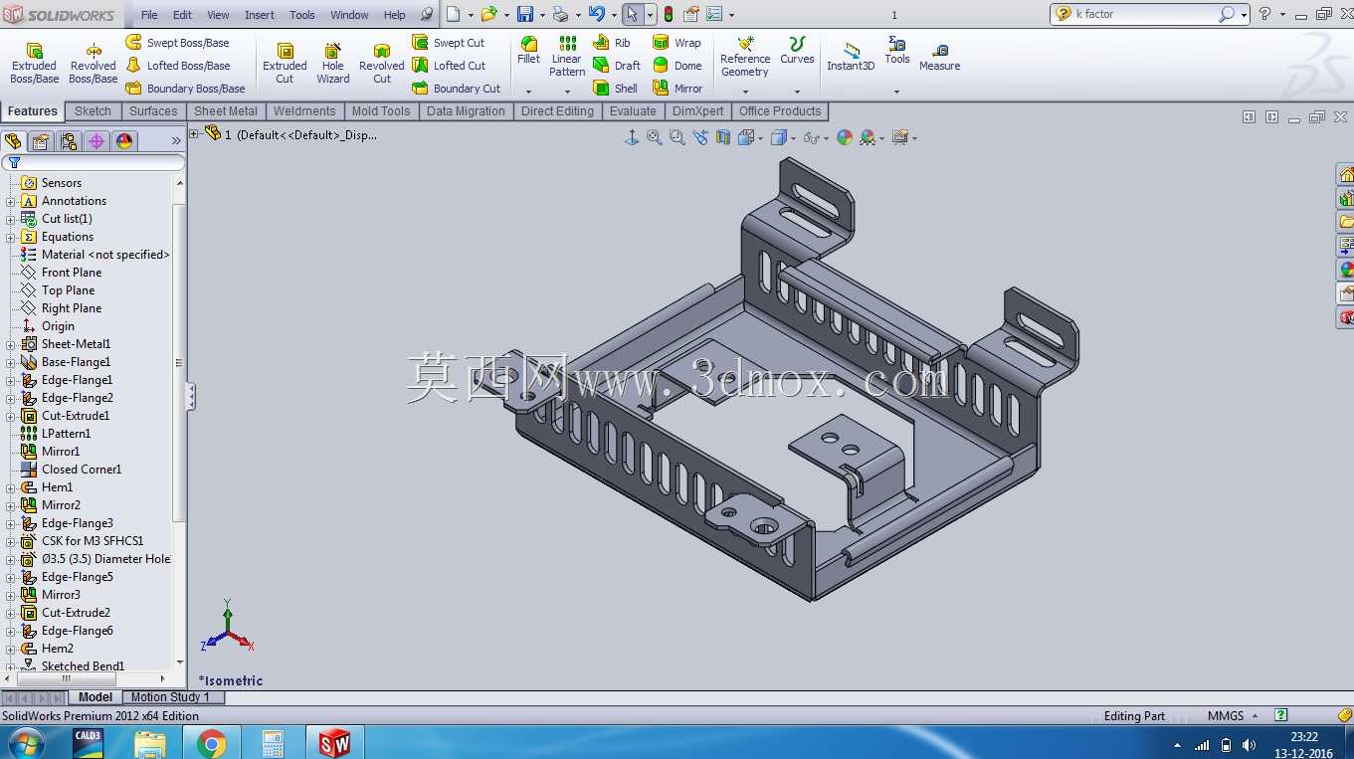The height and width of the screenshot is (759, 1354).
Task: Select the Fillet tool
Action: pos(529,51)
